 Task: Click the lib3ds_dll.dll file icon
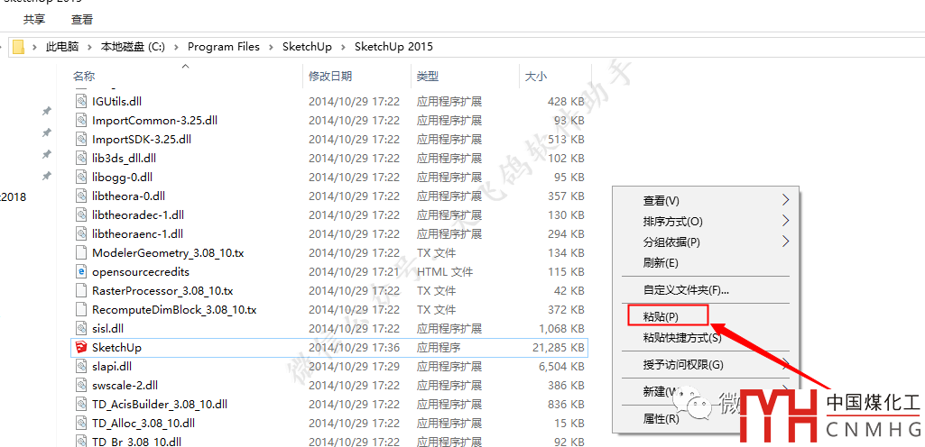point(81,158)
